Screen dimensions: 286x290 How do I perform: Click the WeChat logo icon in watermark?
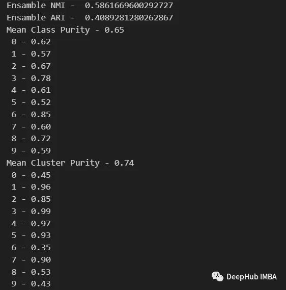tap(217, 277)
